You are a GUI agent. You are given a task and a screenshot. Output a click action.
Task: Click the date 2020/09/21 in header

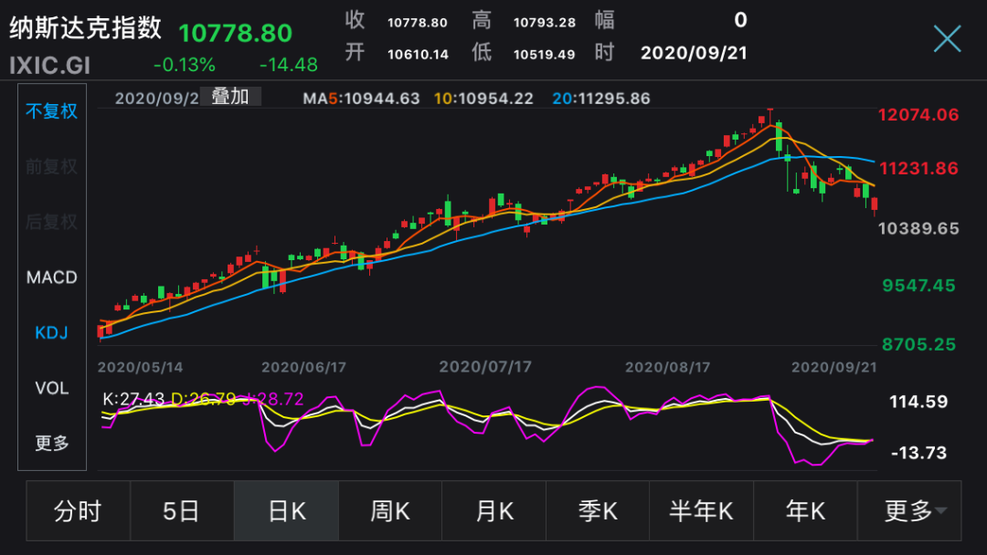pyautogui.click(x=694, y=53)
